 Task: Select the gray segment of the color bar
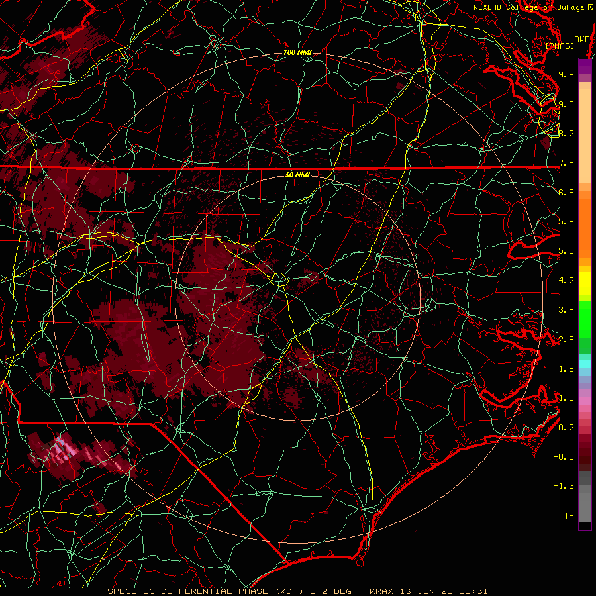point(585,504)
